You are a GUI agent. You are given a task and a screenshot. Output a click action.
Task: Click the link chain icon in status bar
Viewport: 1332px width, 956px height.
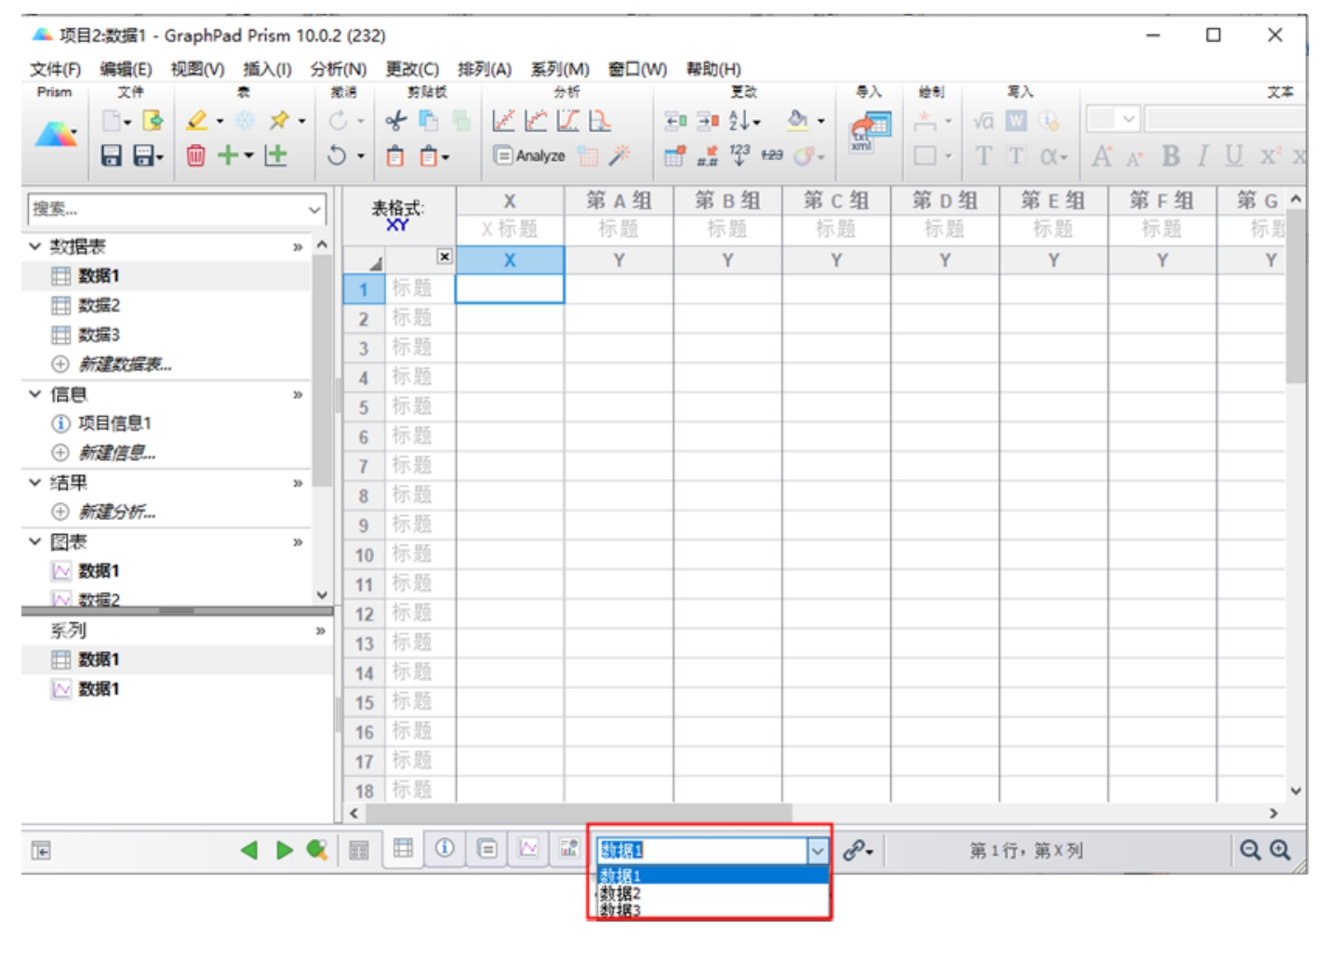click(854, 850)
